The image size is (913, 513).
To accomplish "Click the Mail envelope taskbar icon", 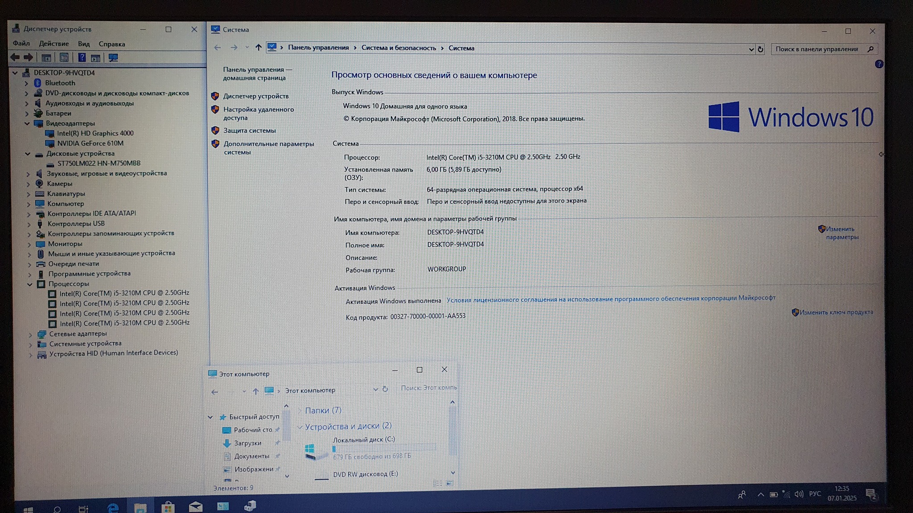I will pos(195,507).
